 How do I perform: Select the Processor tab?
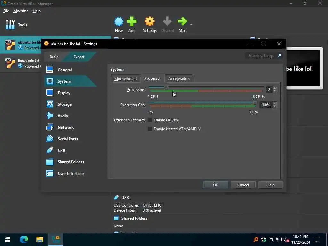152,78
